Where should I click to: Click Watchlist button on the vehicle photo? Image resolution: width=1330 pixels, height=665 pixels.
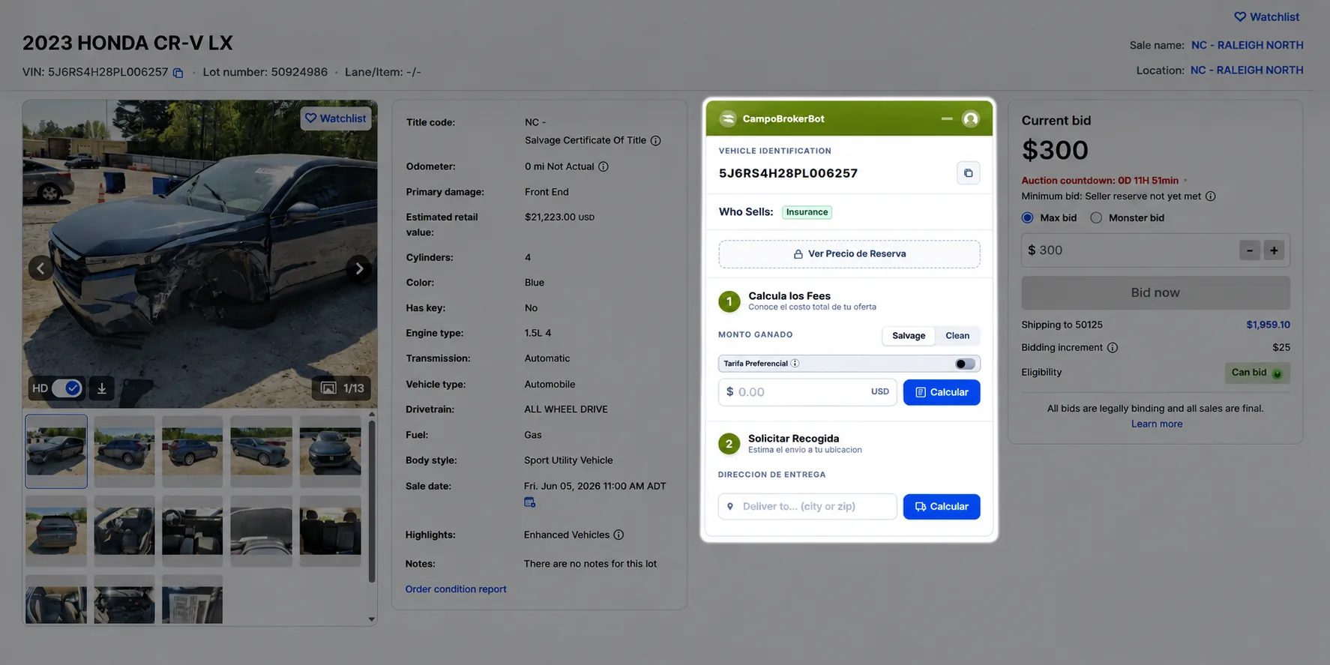pos(336,118)
